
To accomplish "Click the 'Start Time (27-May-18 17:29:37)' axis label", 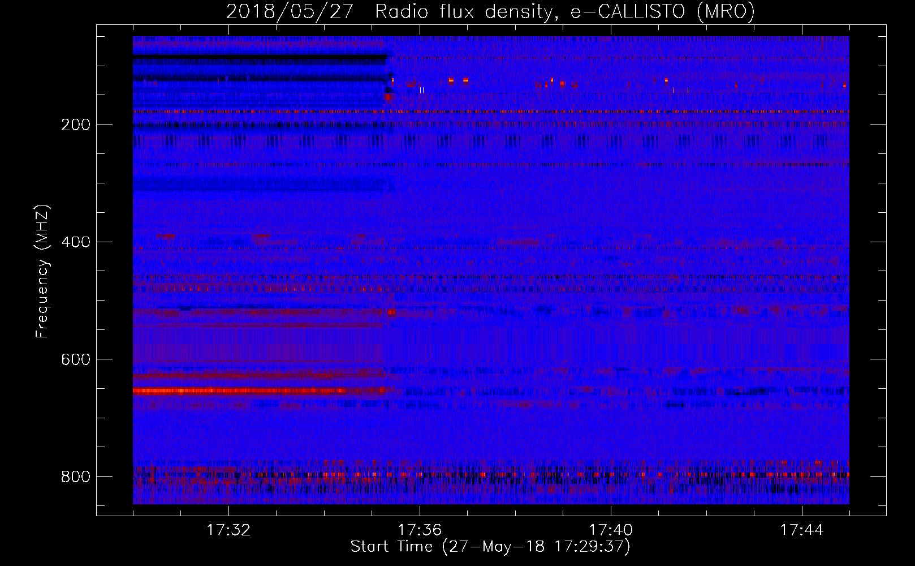I will [x=490, y=547].
